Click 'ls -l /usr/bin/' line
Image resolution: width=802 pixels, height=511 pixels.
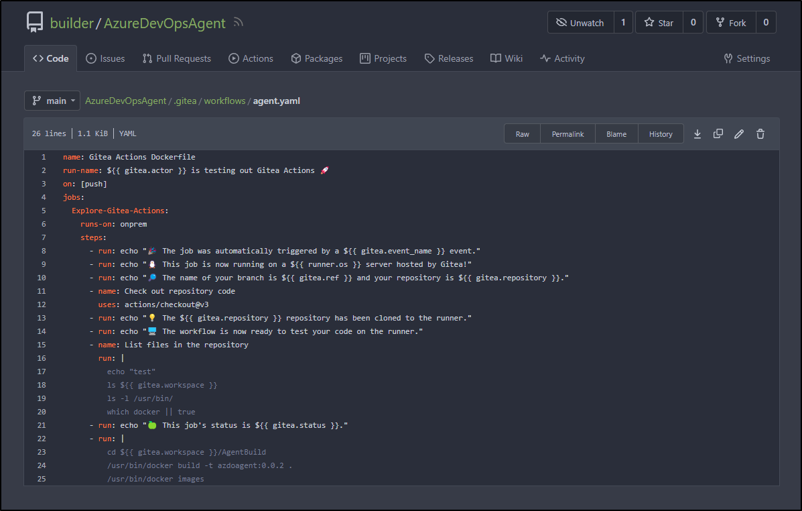(139, 398)
